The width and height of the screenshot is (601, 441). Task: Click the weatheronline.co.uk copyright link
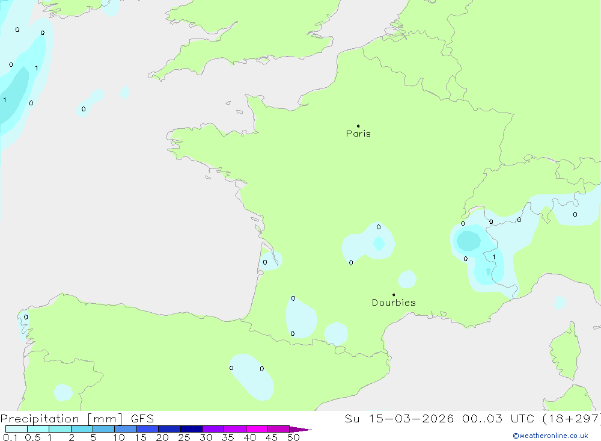pyautogui.click(x=551, y=436)
